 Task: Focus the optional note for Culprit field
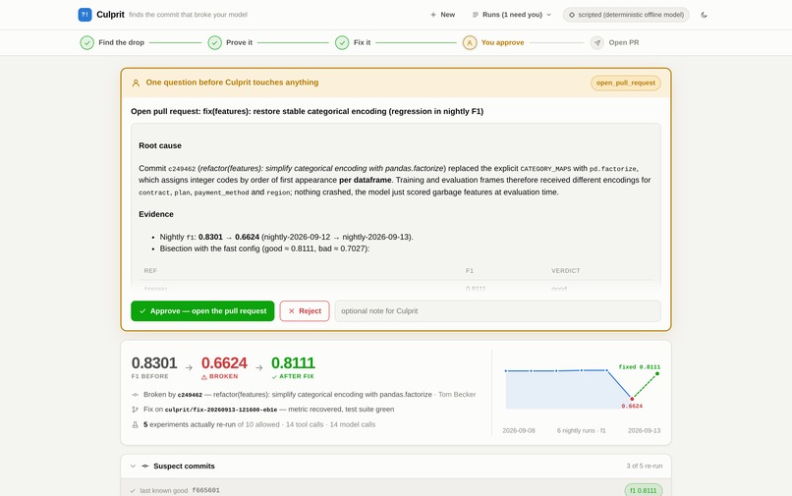[x=497, y=311]
